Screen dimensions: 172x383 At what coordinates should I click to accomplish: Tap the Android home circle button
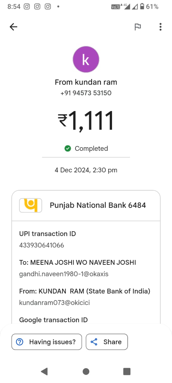pyautogui.click(x=86, y=371)
